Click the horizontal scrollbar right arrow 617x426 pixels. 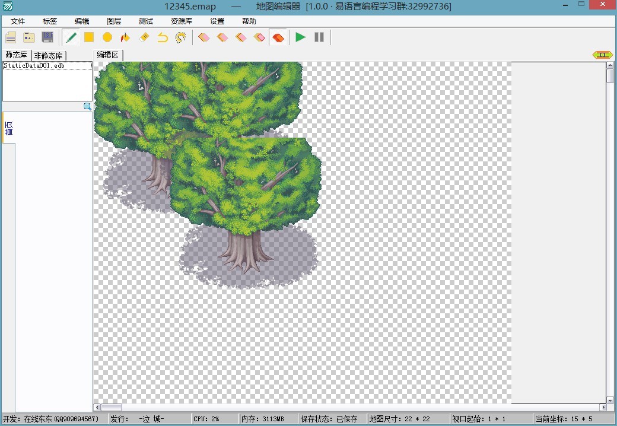603,407
